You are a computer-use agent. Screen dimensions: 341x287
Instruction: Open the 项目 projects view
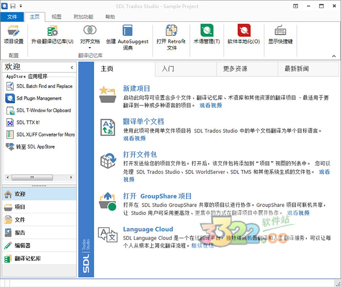coord(39,207)
